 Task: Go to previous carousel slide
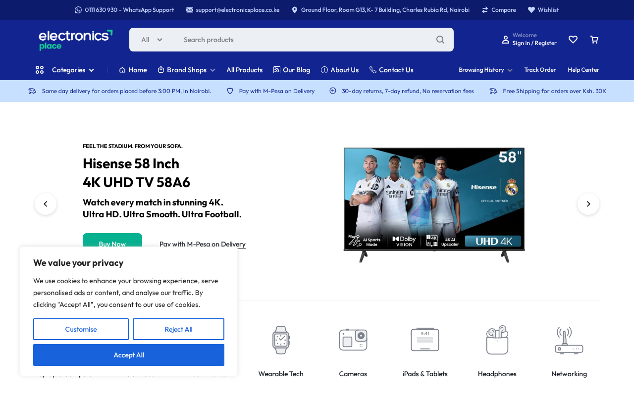tap(46, 204)
